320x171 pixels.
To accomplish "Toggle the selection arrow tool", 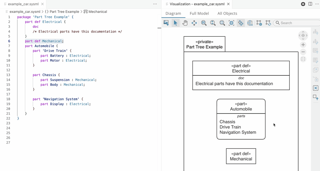I will 175,23.
